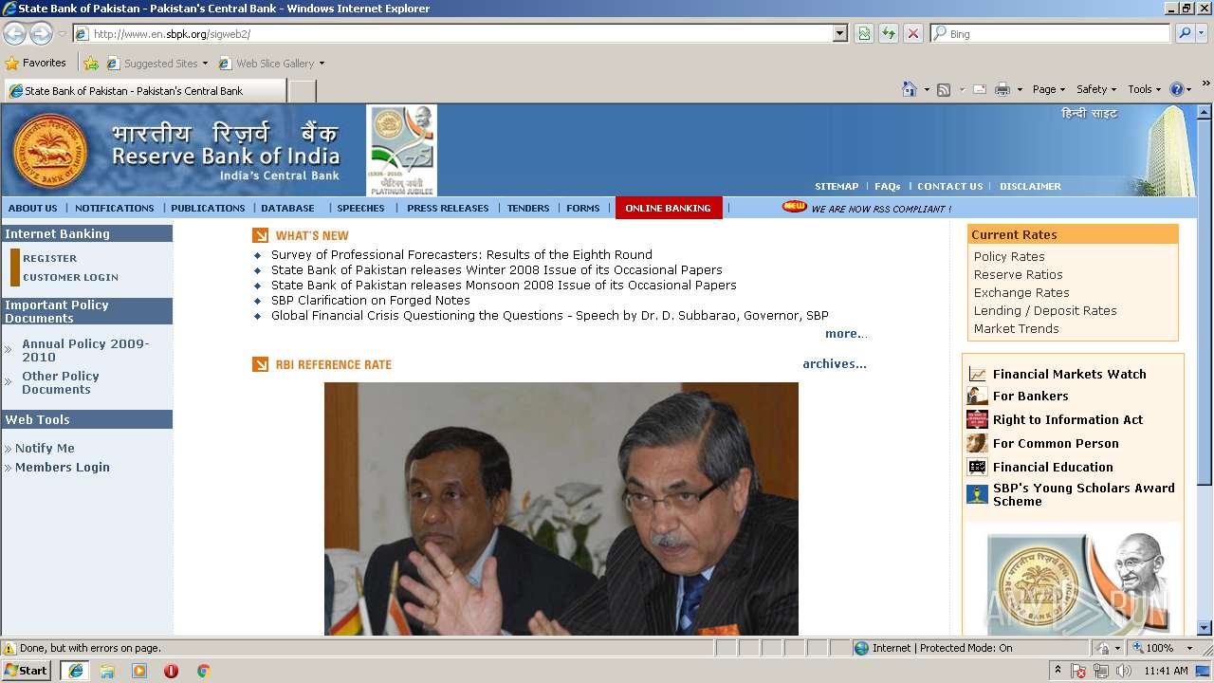The width and height of the screenshot is (1214, 683).
Task: Click the Financial Markets Watch chart icon
Action: [x=977, y=374]
